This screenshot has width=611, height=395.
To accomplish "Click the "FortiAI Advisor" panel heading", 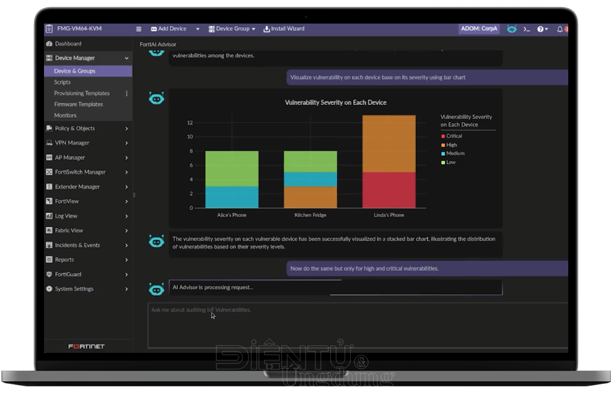I will pos(158,45).
